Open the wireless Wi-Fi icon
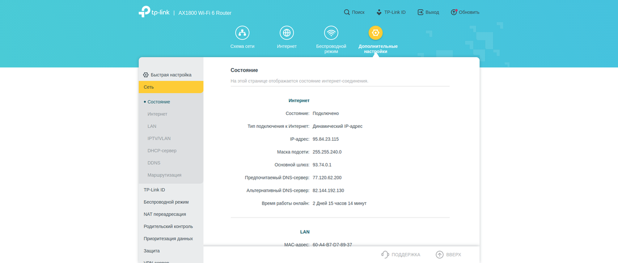The height and width of the screenshot is (263, 618). tap(331, 32)
